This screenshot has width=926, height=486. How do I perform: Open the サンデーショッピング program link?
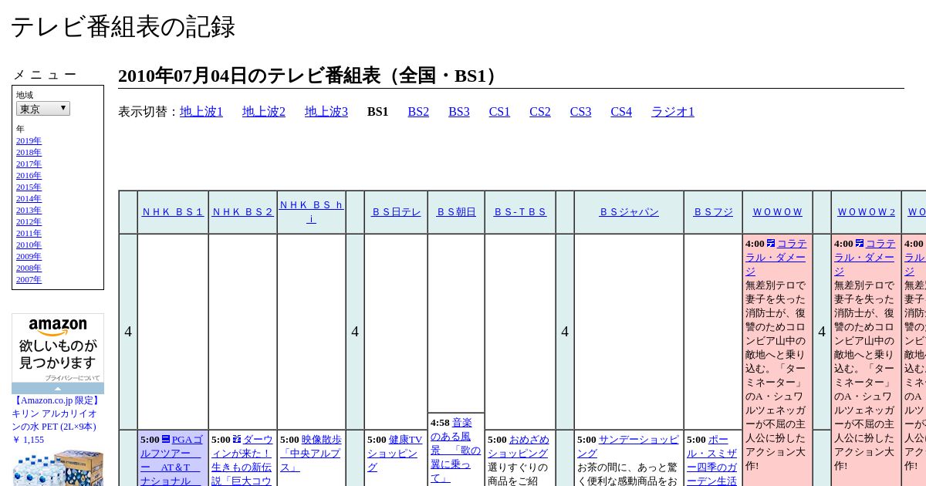(627, 447)
